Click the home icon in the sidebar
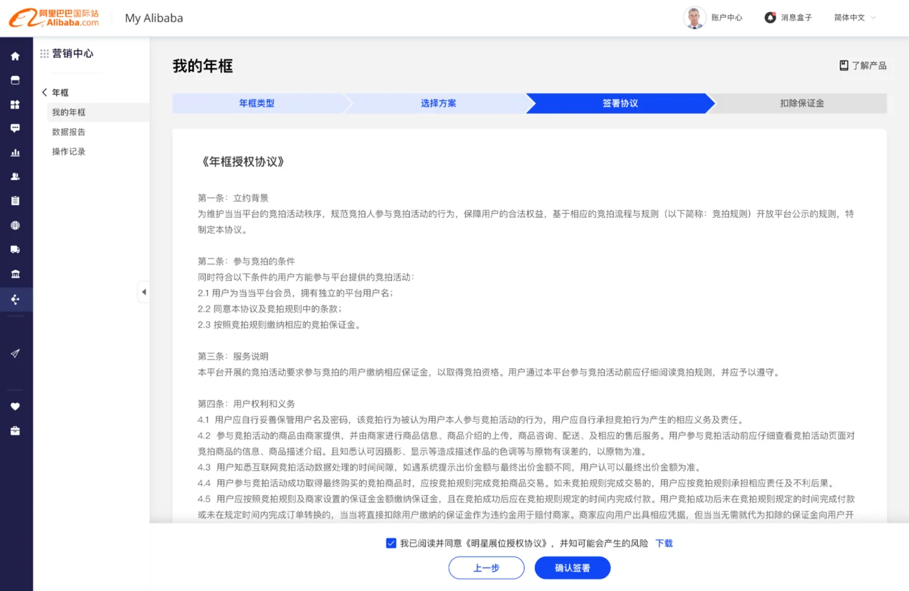Image resolution: width=909 pixels, height=591 pixels. [x=15, y=56]
